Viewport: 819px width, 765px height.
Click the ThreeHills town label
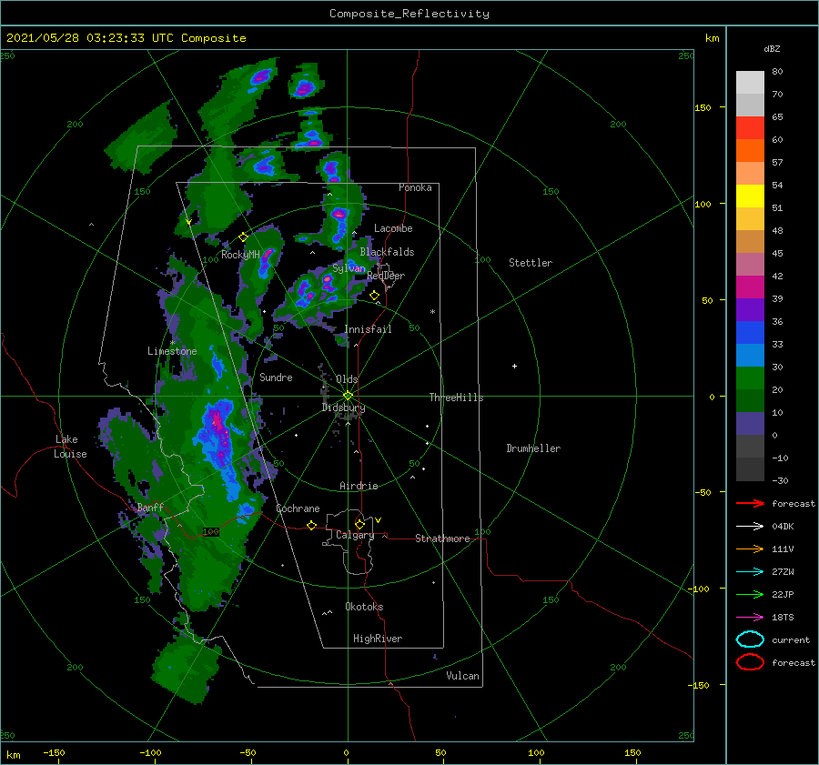457,398
